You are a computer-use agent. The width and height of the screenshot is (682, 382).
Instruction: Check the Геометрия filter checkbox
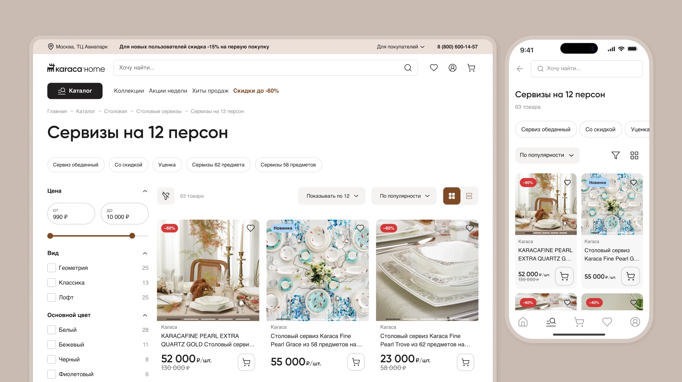[x=51, y=268]
